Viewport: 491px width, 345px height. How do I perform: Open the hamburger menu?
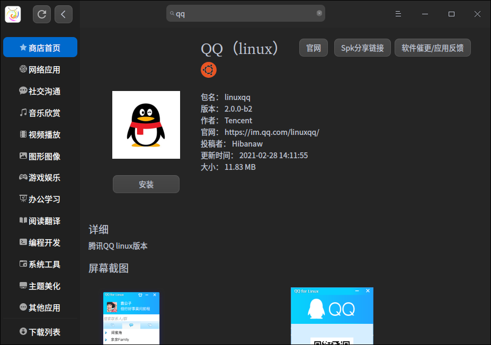click(398, 14)
